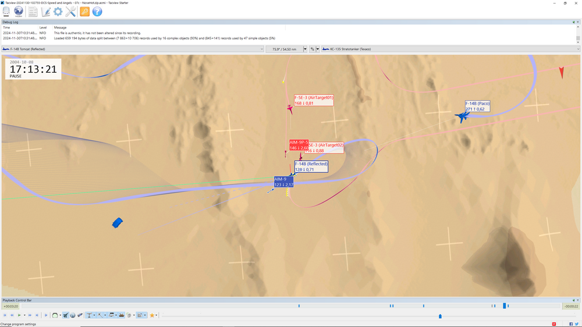
Task: Click the 17:13:21 clock display
Action: (33, 69)
